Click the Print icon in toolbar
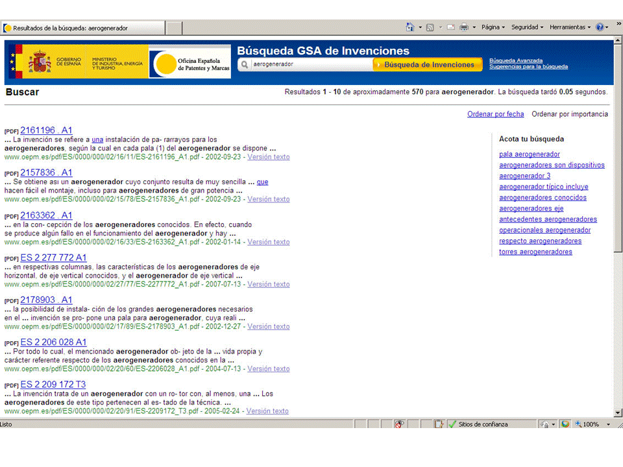The height and width of the screenshot is (467, 623). [464, 27]
